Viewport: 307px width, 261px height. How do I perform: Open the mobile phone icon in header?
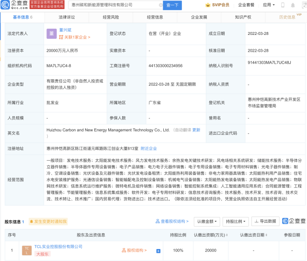[x=283, y=5]
